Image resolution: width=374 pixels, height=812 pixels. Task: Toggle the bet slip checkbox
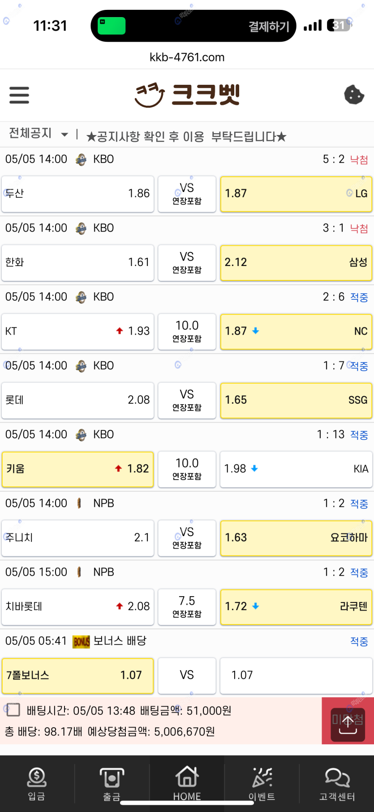13,710
